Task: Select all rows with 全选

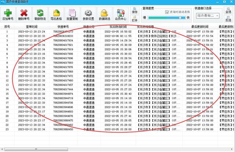Action: tap(228, 10)
